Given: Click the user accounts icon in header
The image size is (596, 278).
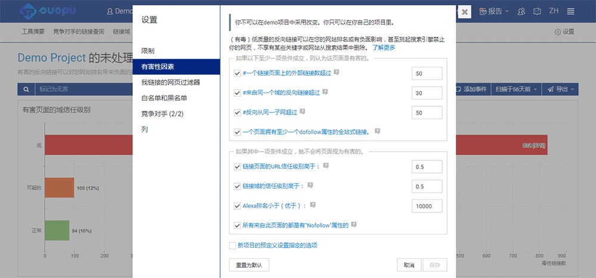Looking at the screenshot, I should pos(521,11).
